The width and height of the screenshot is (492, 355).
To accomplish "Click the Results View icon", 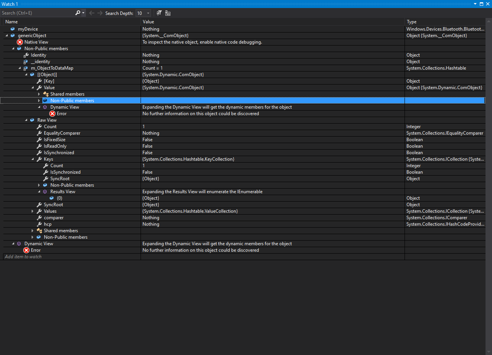I will 45,192.
